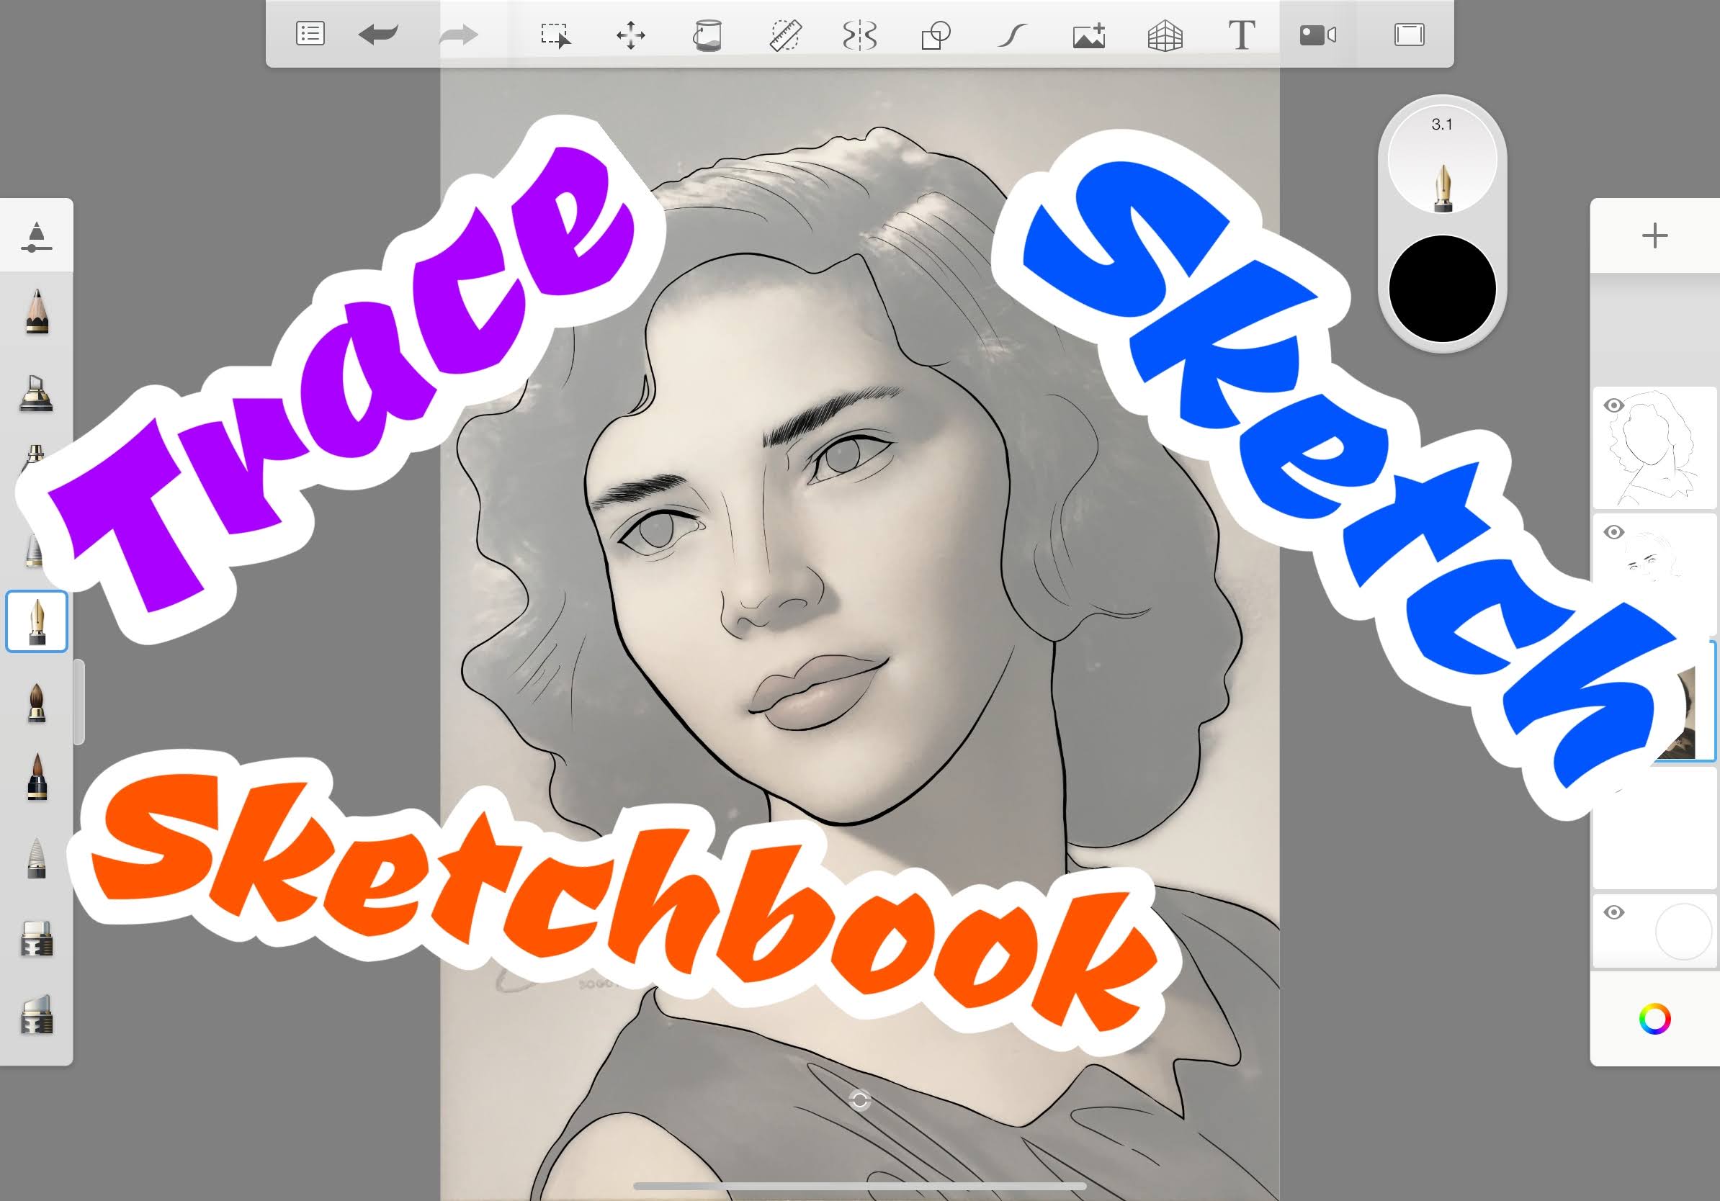Open the Perspective Guides grid tool

click(x=1165, y=35)
